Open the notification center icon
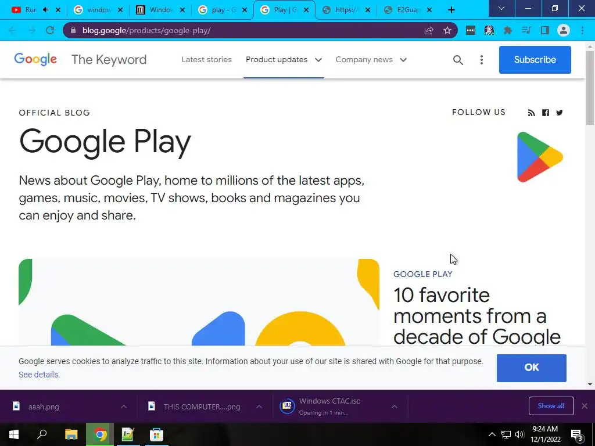 [x=577, y=435]
